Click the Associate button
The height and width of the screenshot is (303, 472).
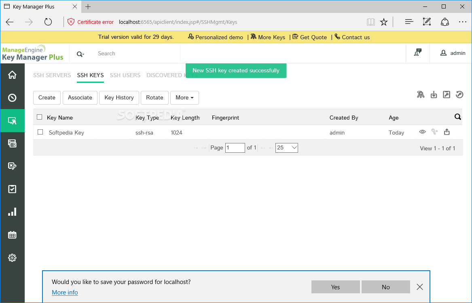(80, 98)
